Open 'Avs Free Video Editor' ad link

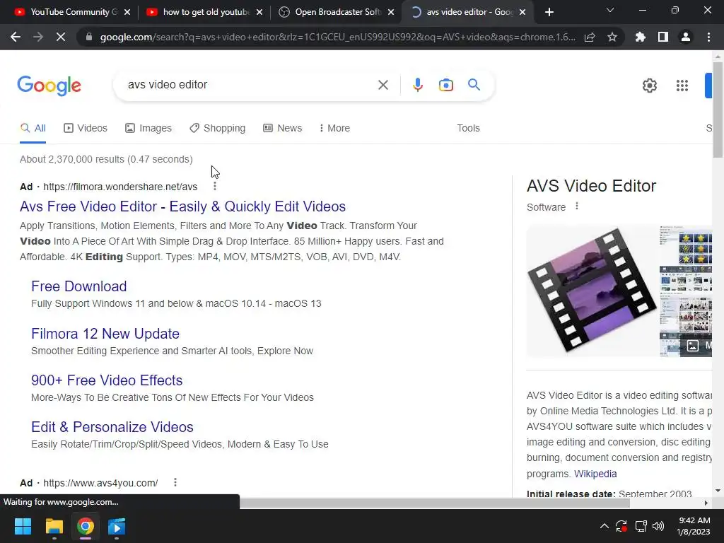183,206
